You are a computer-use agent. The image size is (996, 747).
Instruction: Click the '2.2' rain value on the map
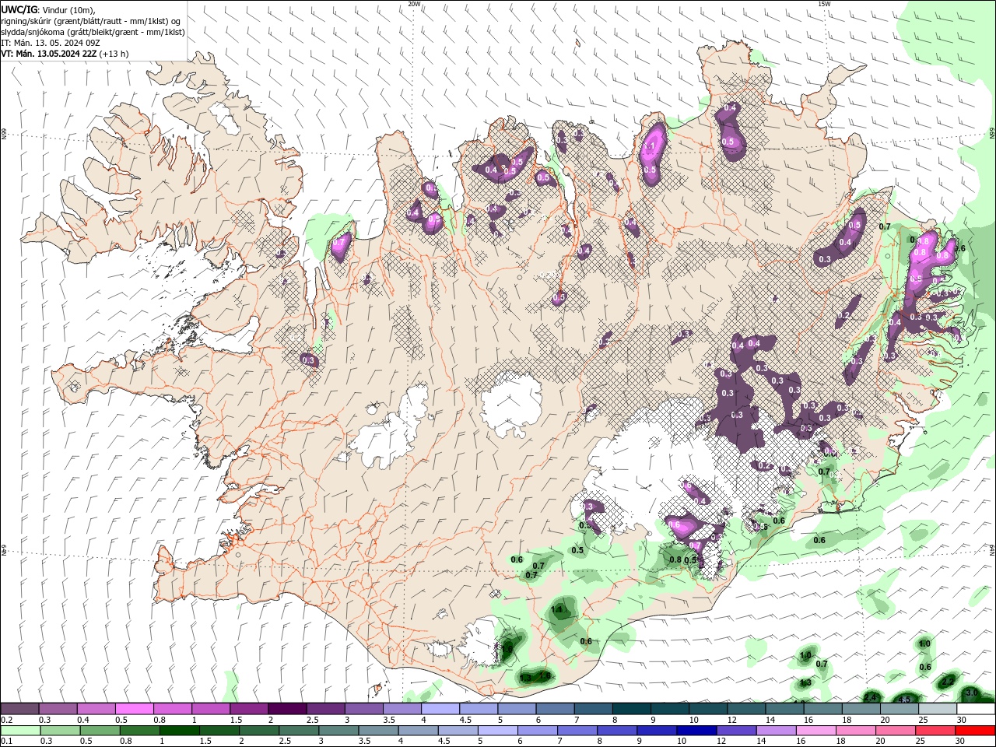click(948, 681)
